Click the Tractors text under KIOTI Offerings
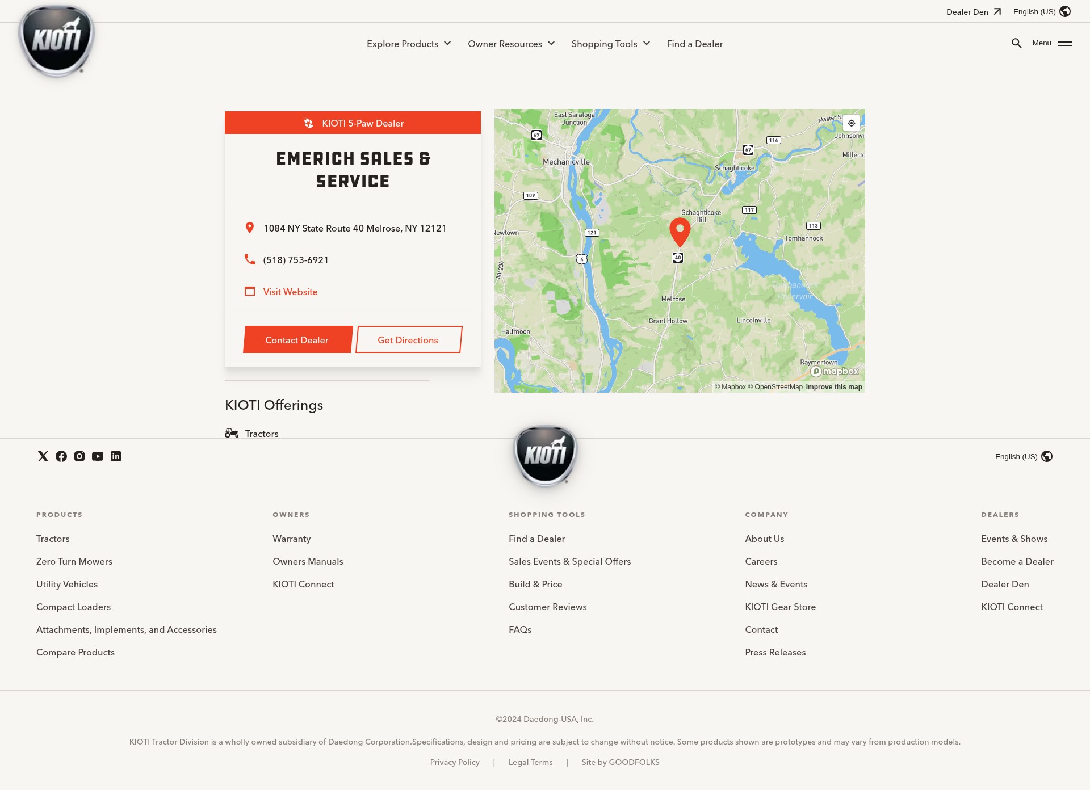The image size is (1090, 790). [262, 434]
